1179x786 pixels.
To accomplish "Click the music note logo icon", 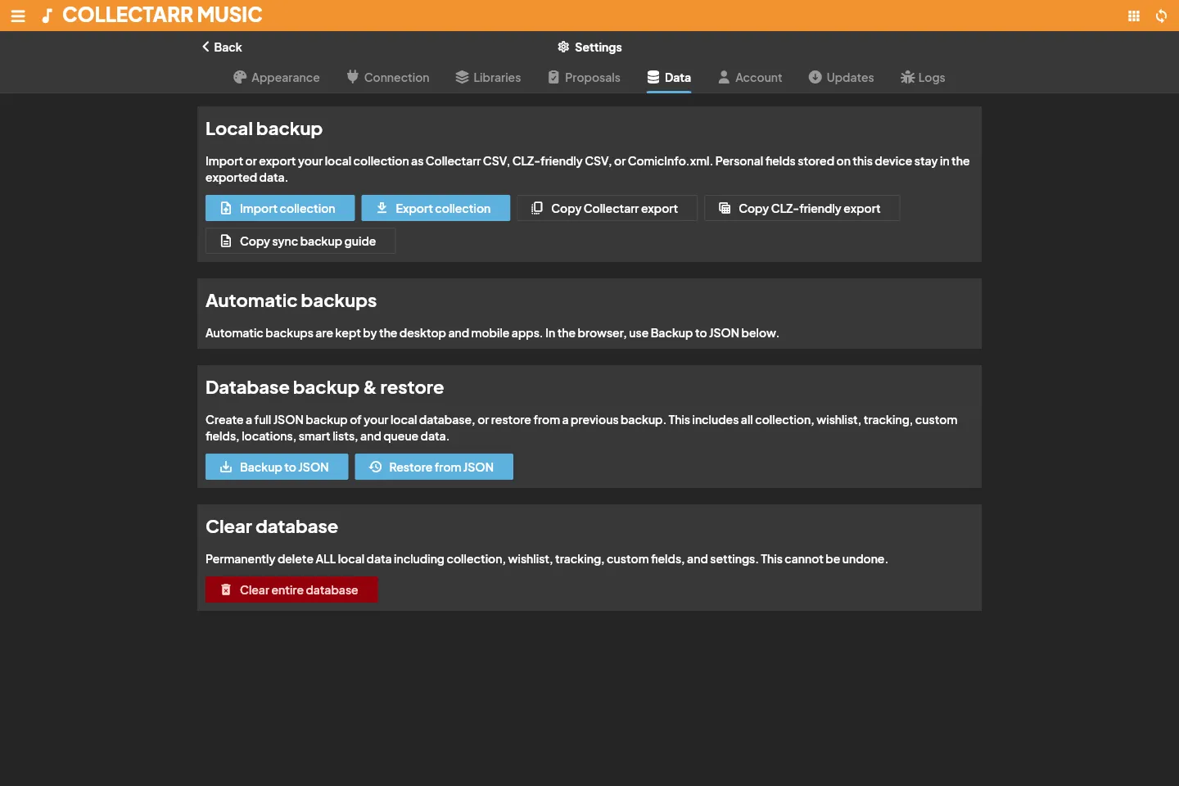I will click(47, 16).
